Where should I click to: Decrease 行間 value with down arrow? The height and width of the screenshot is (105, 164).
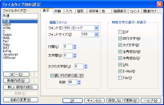[x=75, y=48]
